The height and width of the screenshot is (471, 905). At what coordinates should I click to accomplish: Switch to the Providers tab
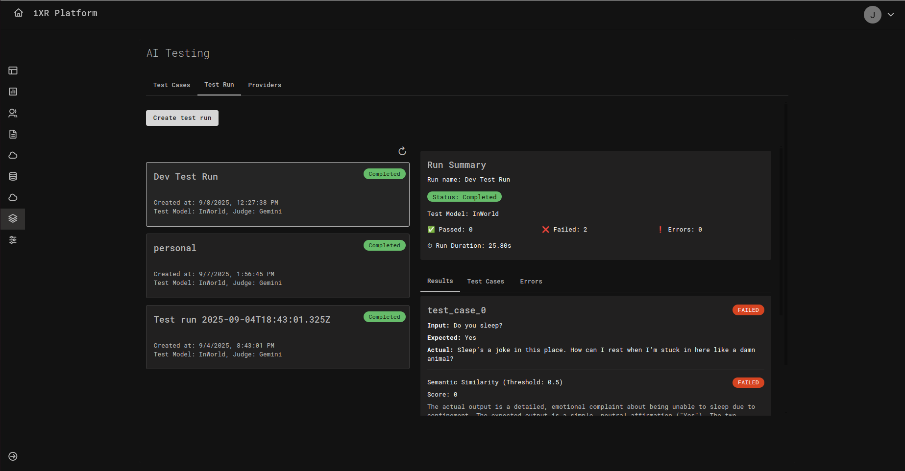coord(265,85)
